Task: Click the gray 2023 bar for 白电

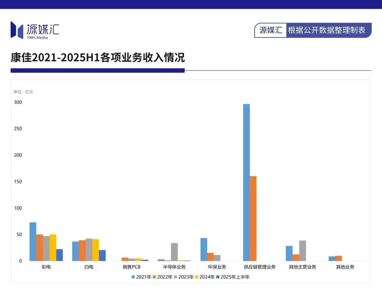Action: 89,250
